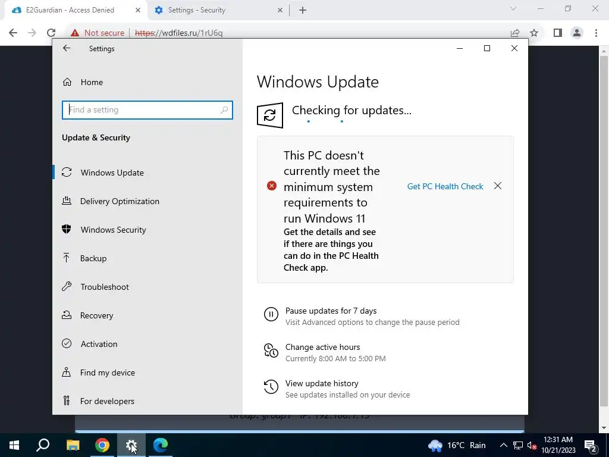Click the Windows Update refresh icon

click(270, 115)
